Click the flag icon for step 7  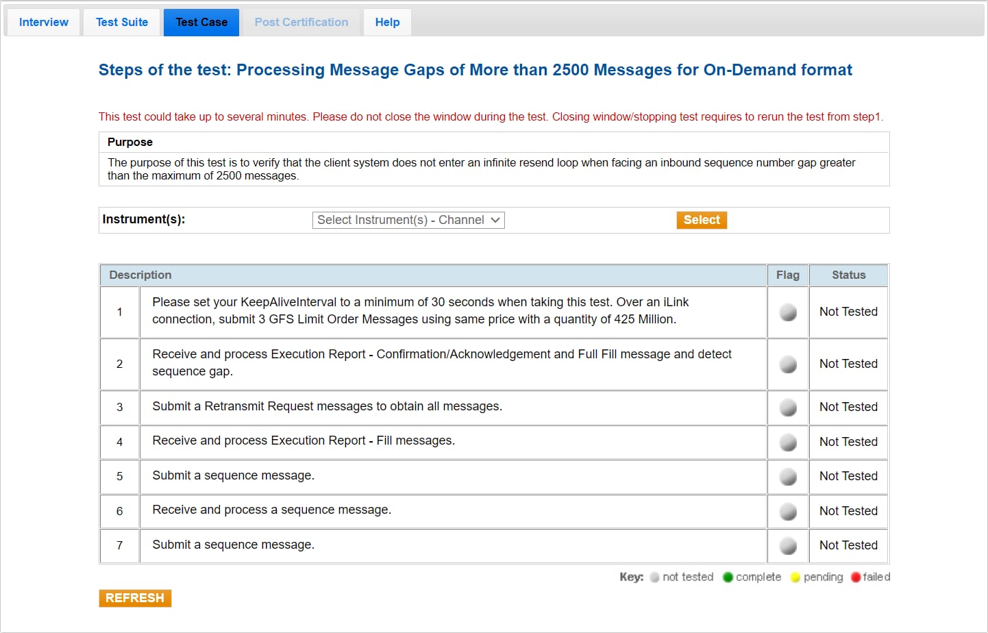pos(788,546)
